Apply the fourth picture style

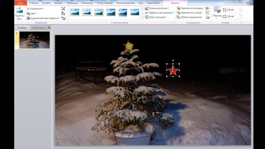(111, 12)
